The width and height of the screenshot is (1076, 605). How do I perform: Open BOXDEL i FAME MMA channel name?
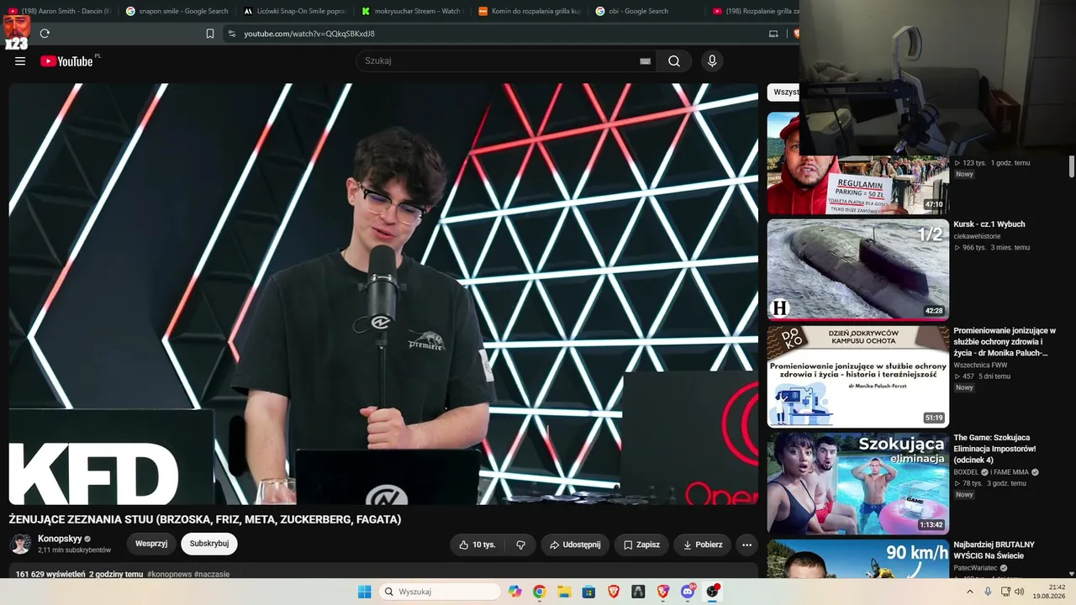pyautogui.click(x=991, y=472)
